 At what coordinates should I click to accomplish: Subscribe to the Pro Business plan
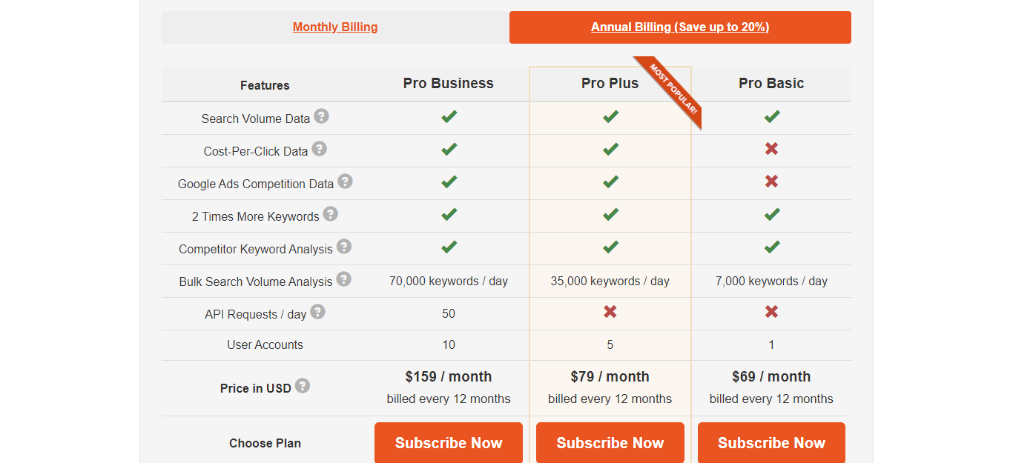(x=449, y=443)
